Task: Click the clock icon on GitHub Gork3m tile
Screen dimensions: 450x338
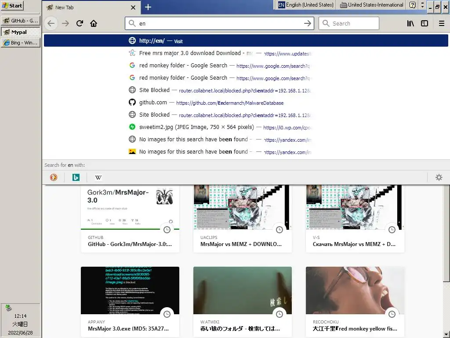Action: coord(167,230)
